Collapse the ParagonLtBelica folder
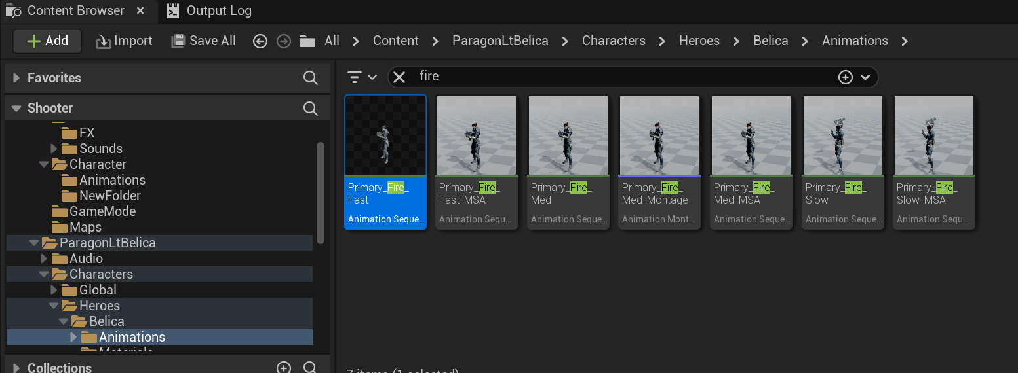This screenshot has height=373, width=1018. pos(34,243)
